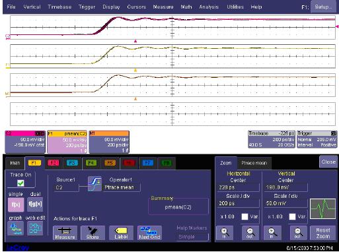Click the Label trace icon
The height and width of the screenshot is (252, 339).
pos(121,233)
